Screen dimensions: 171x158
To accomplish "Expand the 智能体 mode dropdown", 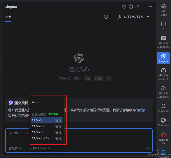I will [15, 148].
